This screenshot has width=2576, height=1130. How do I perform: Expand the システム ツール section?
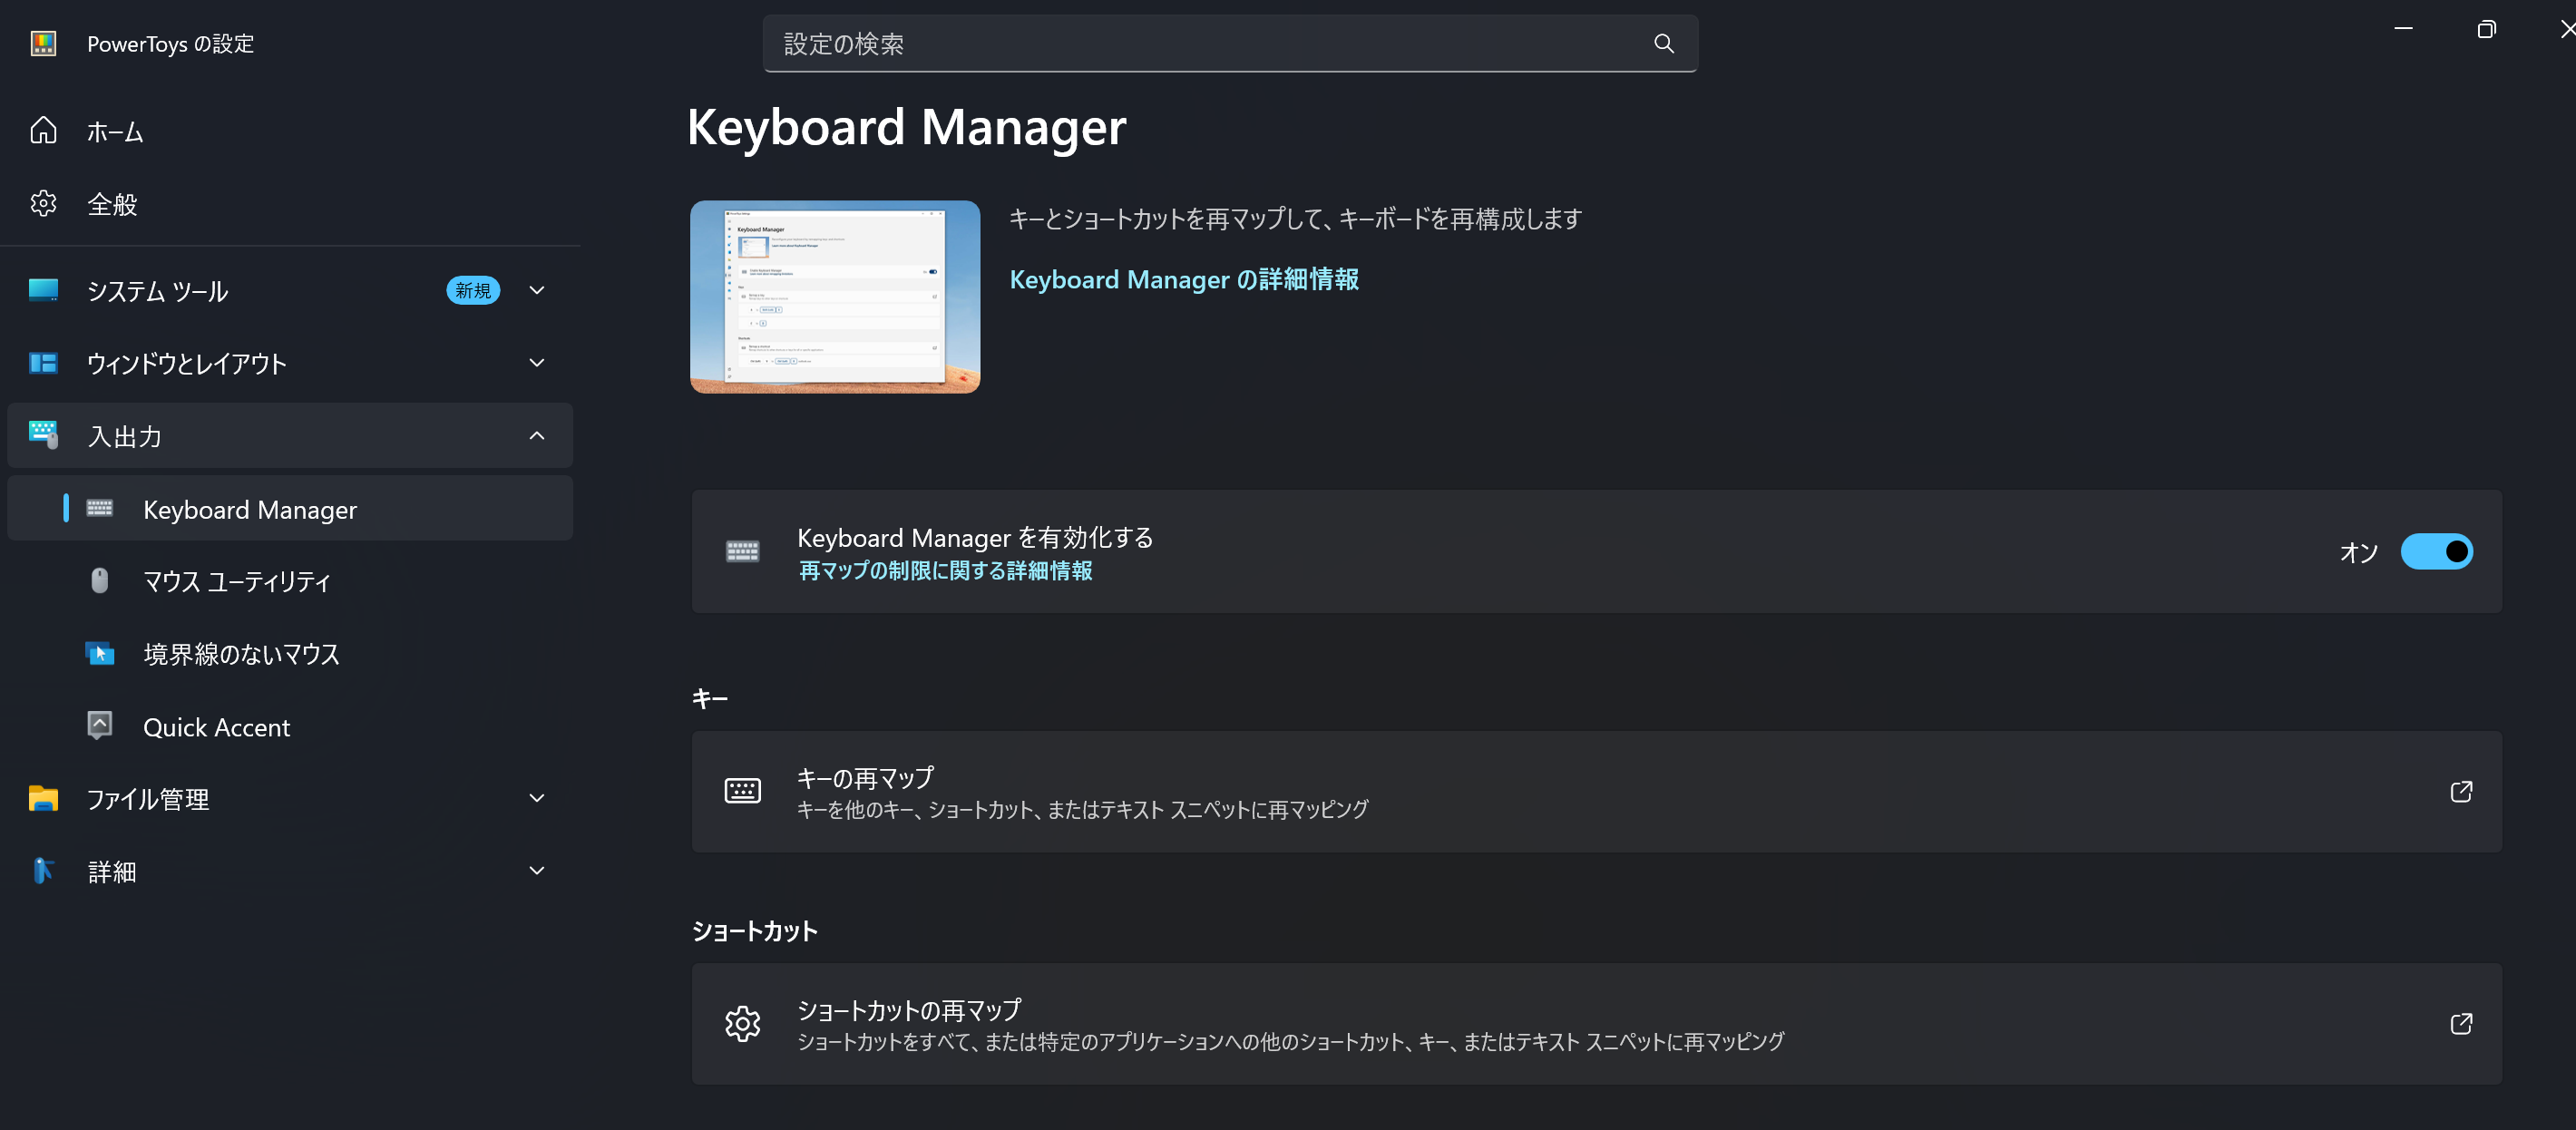(x=537, y=290)
